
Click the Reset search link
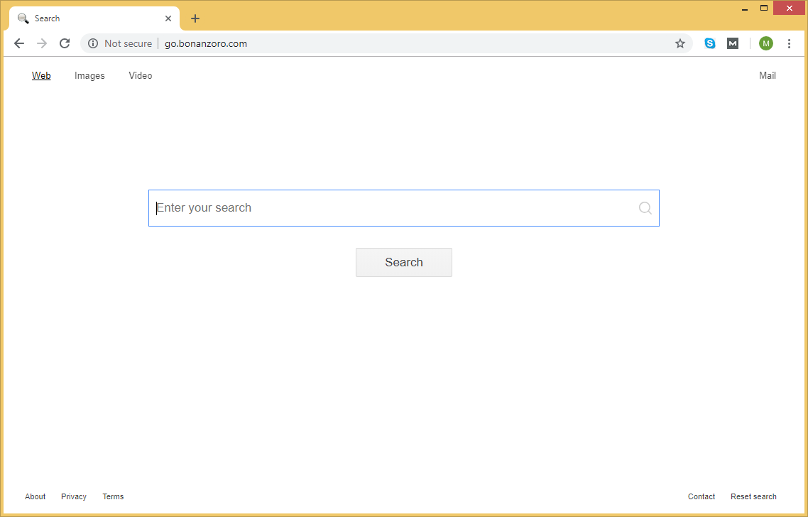(x=753, y=496)
